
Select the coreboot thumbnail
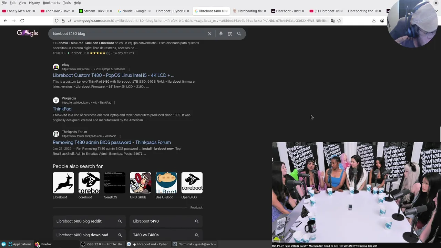click(89, 183)
